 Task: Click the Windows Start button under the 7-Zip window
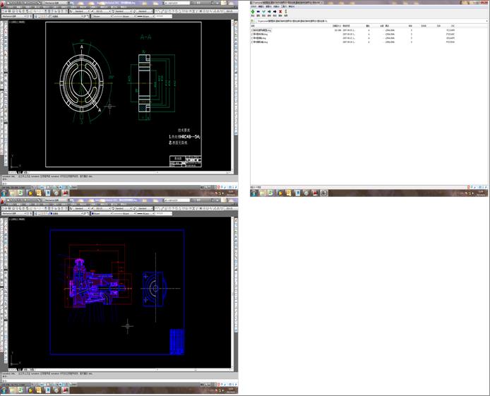coord(253,192)
